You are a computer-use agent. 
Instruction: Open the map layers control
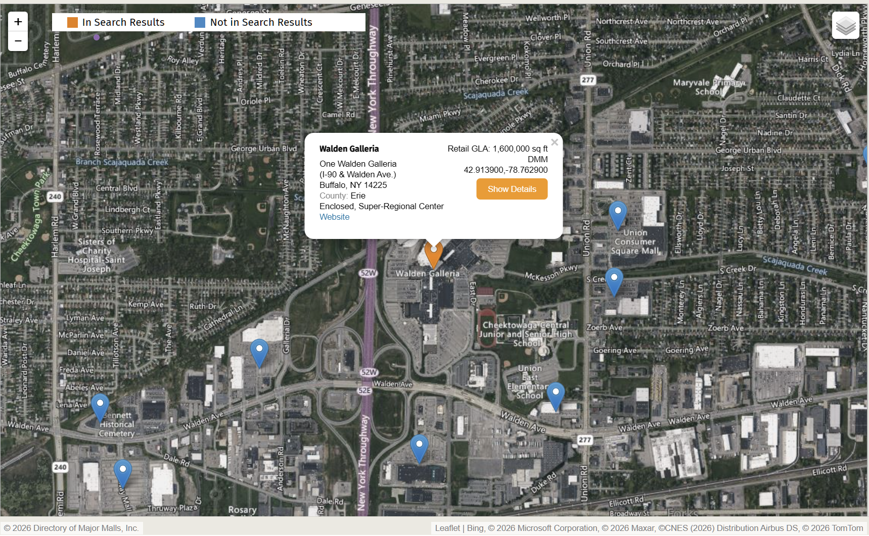point(845,25)
